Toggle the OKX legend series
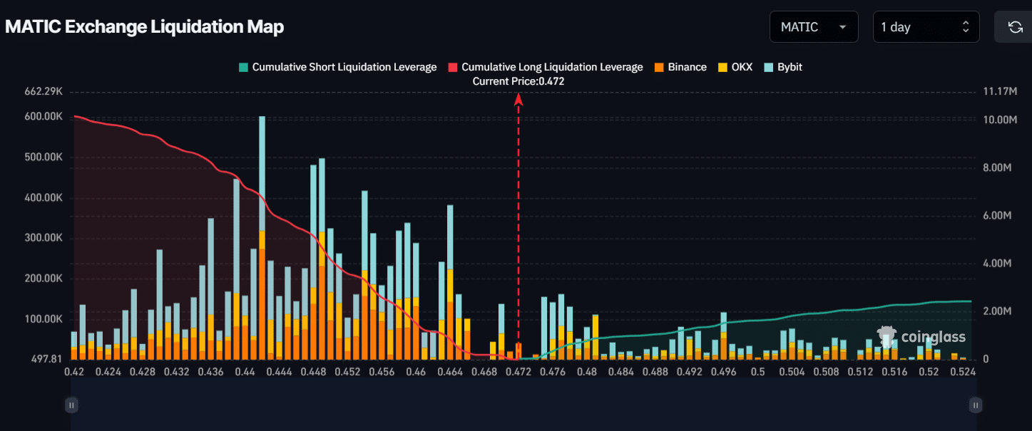This screenshot has width=1032, height=431. (x=735, y=67)
